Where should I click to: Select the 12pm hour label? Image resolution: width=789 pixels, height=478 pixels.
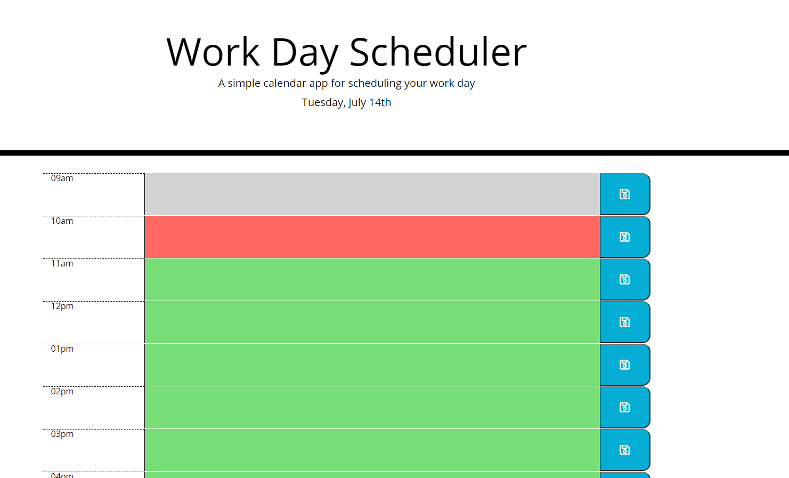(x=62, y=306)
